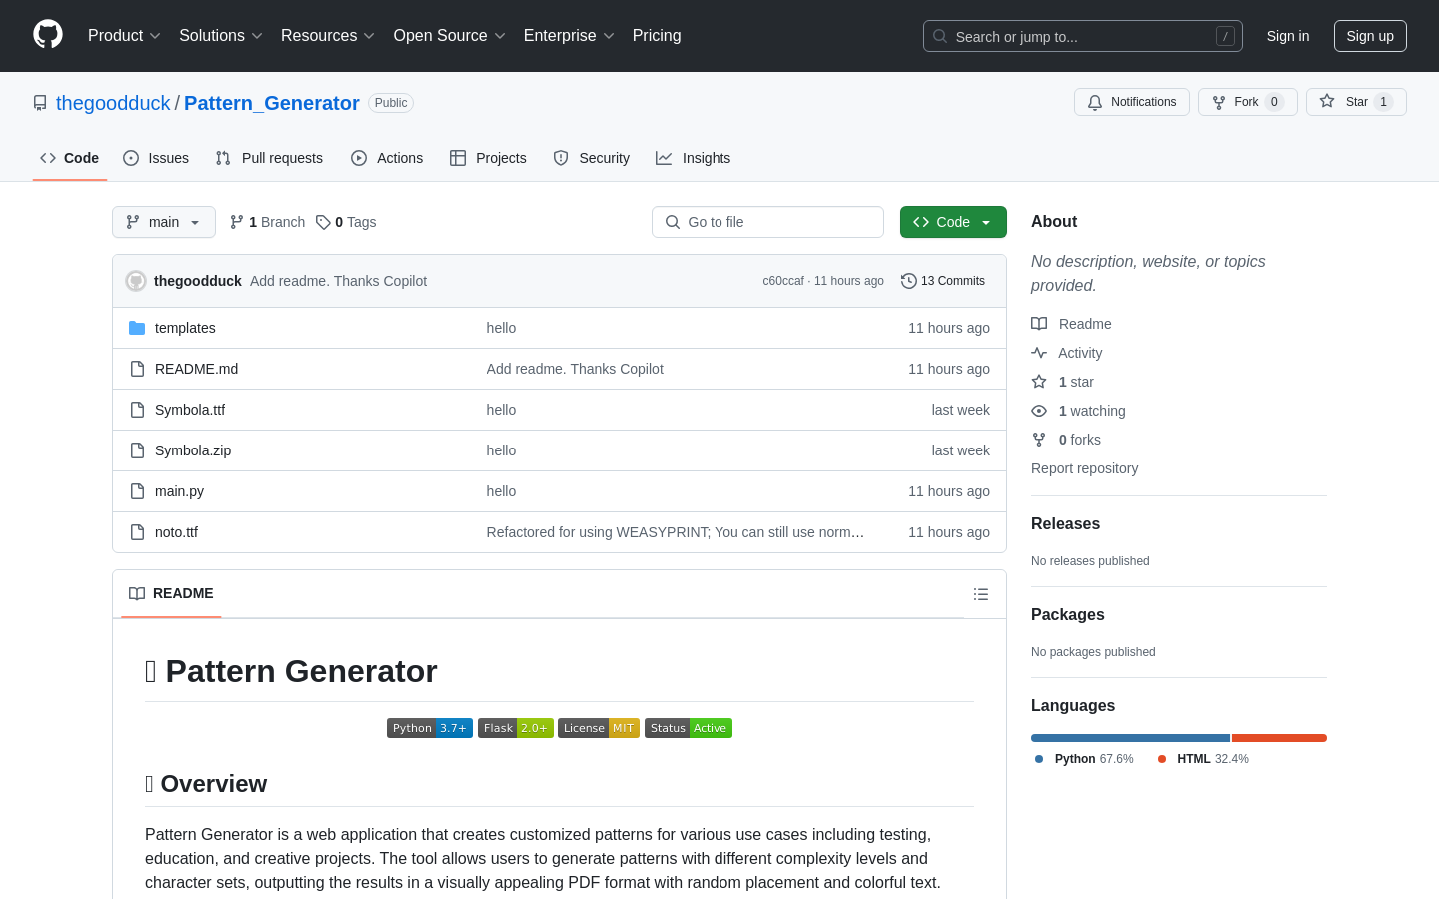Open the green Code dropdown button
Viewport: 1439px width, 899px height.
coord(953,222)
